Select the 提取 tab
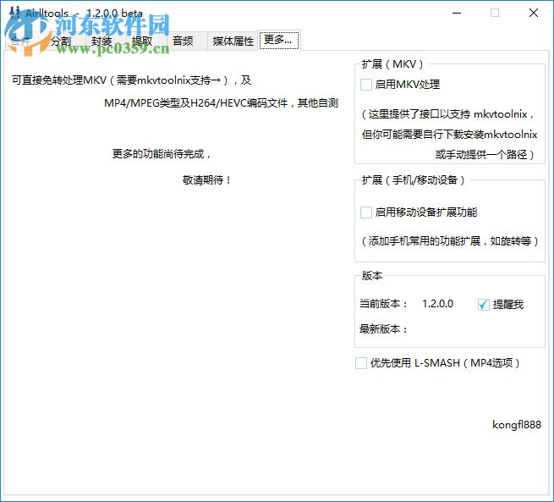This screenshot has height=502, width=554. tap(142, 41)
